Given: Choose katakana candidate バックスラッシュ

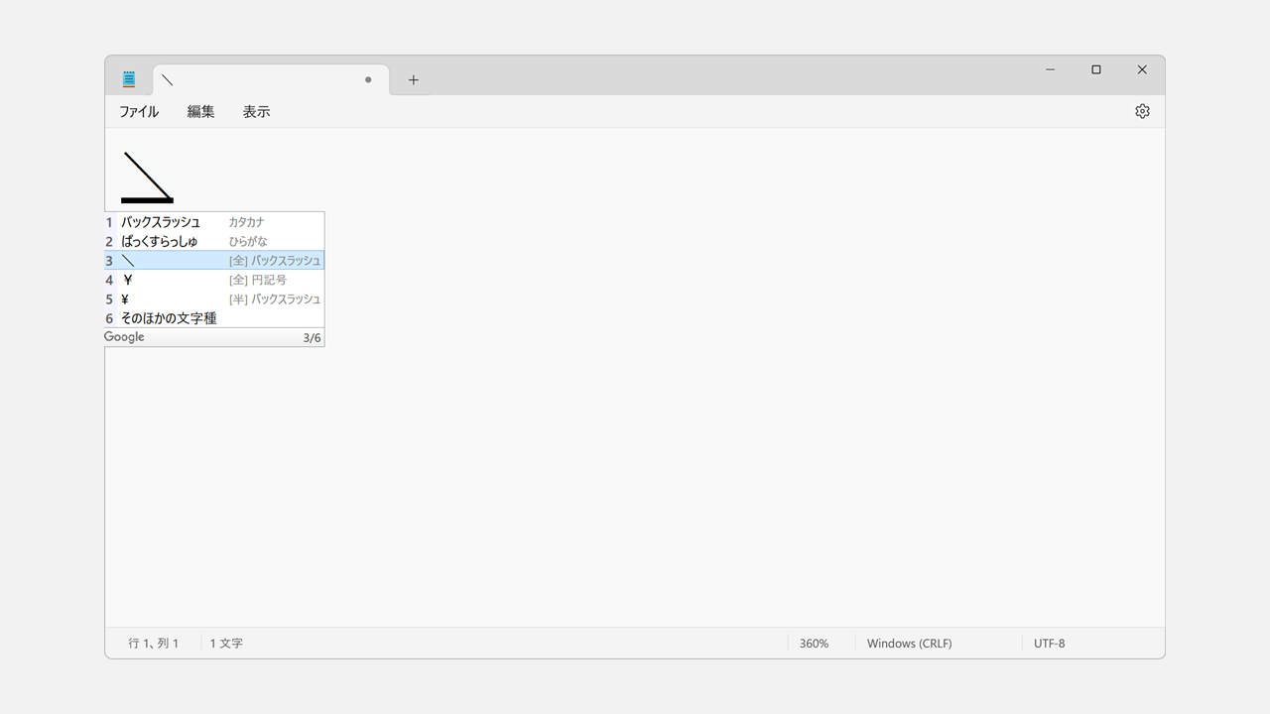Looking at the screenshot, I should tap(161, 222).
